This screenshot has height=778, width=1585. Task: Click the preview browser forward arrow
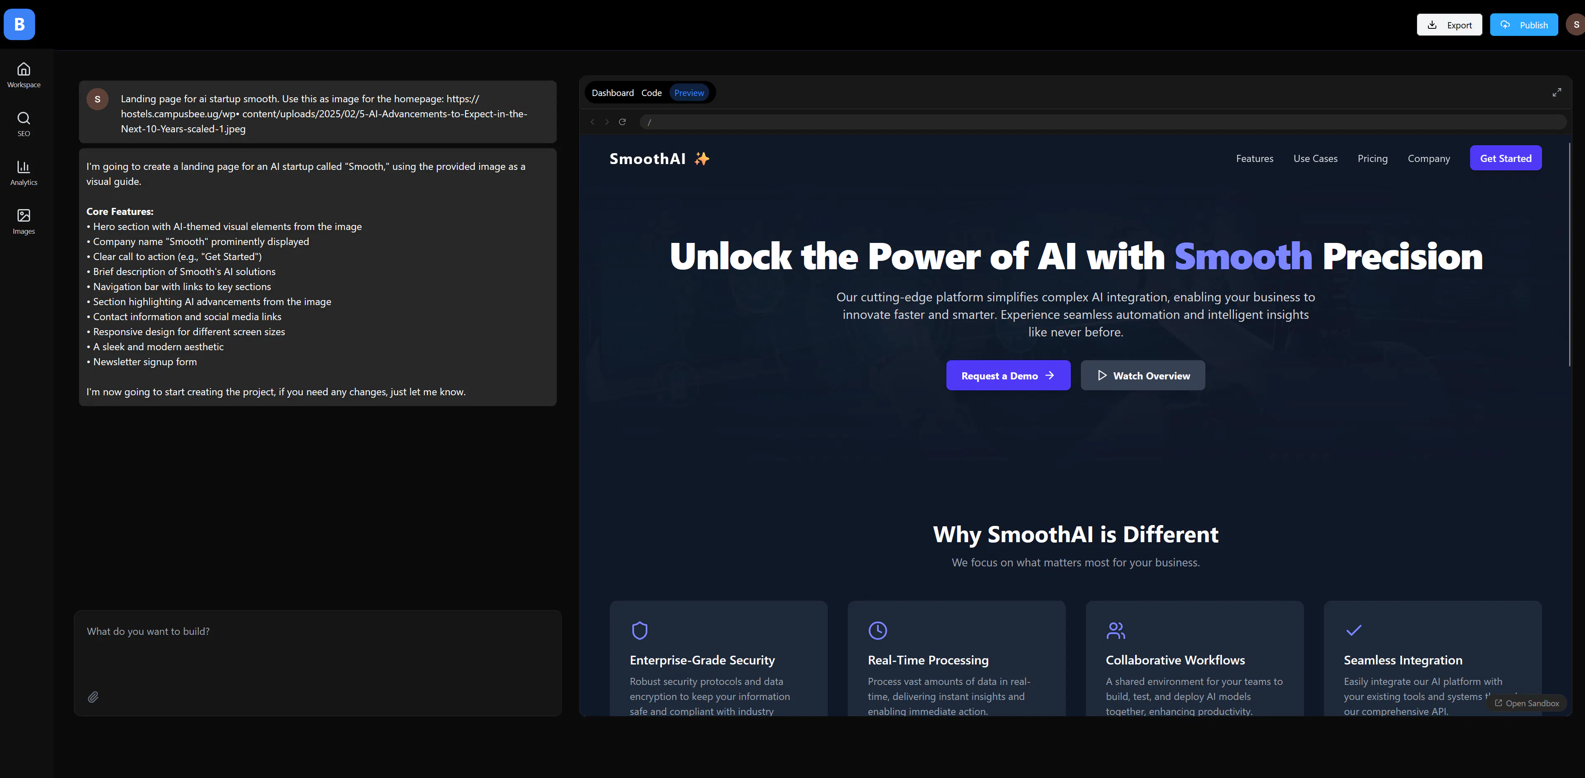tap(607, 122)
